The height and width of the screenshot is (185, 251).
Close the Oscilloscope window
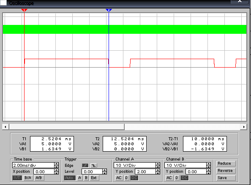click(x=240, y=1)
